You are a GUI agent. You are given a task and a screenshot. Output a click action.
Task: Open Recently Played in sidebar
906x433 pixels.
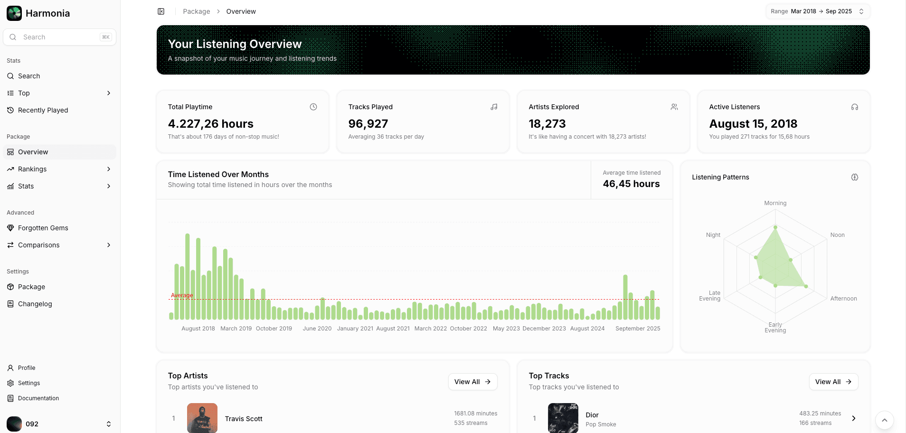(60, 110)
